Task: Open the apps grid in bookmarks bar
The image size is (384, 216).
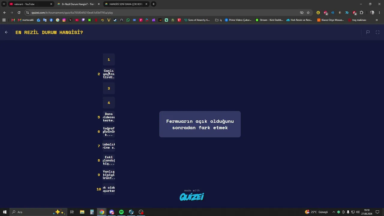Action: (x=4, y=20)
